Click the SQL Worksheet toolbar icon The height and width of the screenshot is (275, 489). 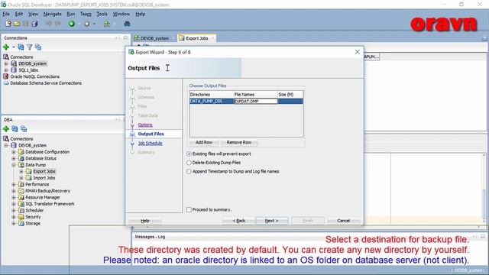(107, 24)
